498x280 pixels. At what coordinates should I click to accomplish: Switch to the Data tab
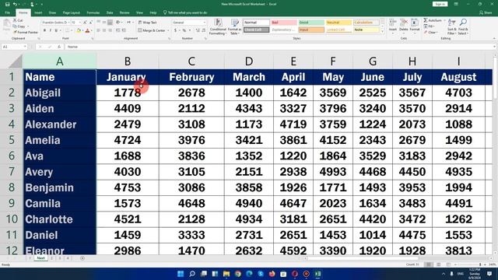click(x=110, y=12)
